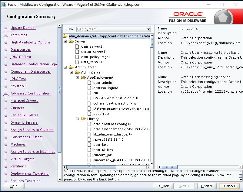Image resolution: width=243 pixels, height=192 pixels.
Task: Click the AppDeployment folder icon
Action: [83, 77]
